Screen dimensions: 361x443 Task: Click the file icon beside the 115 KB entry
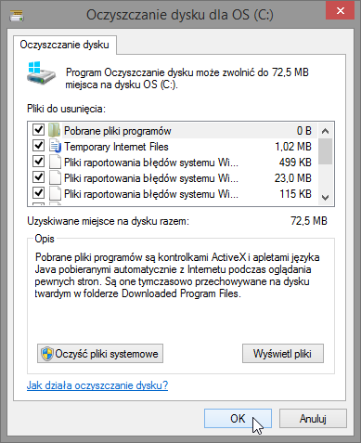[x=55, y=193]
